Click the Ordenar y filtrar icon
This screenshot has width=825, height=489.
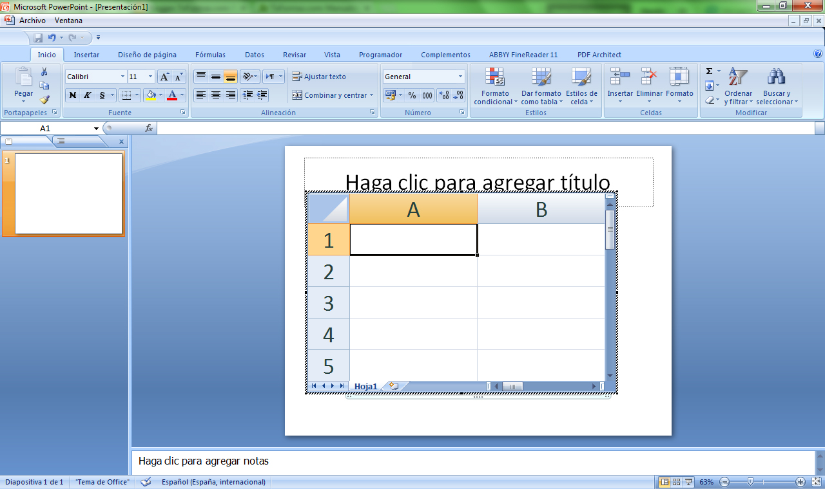736,78
